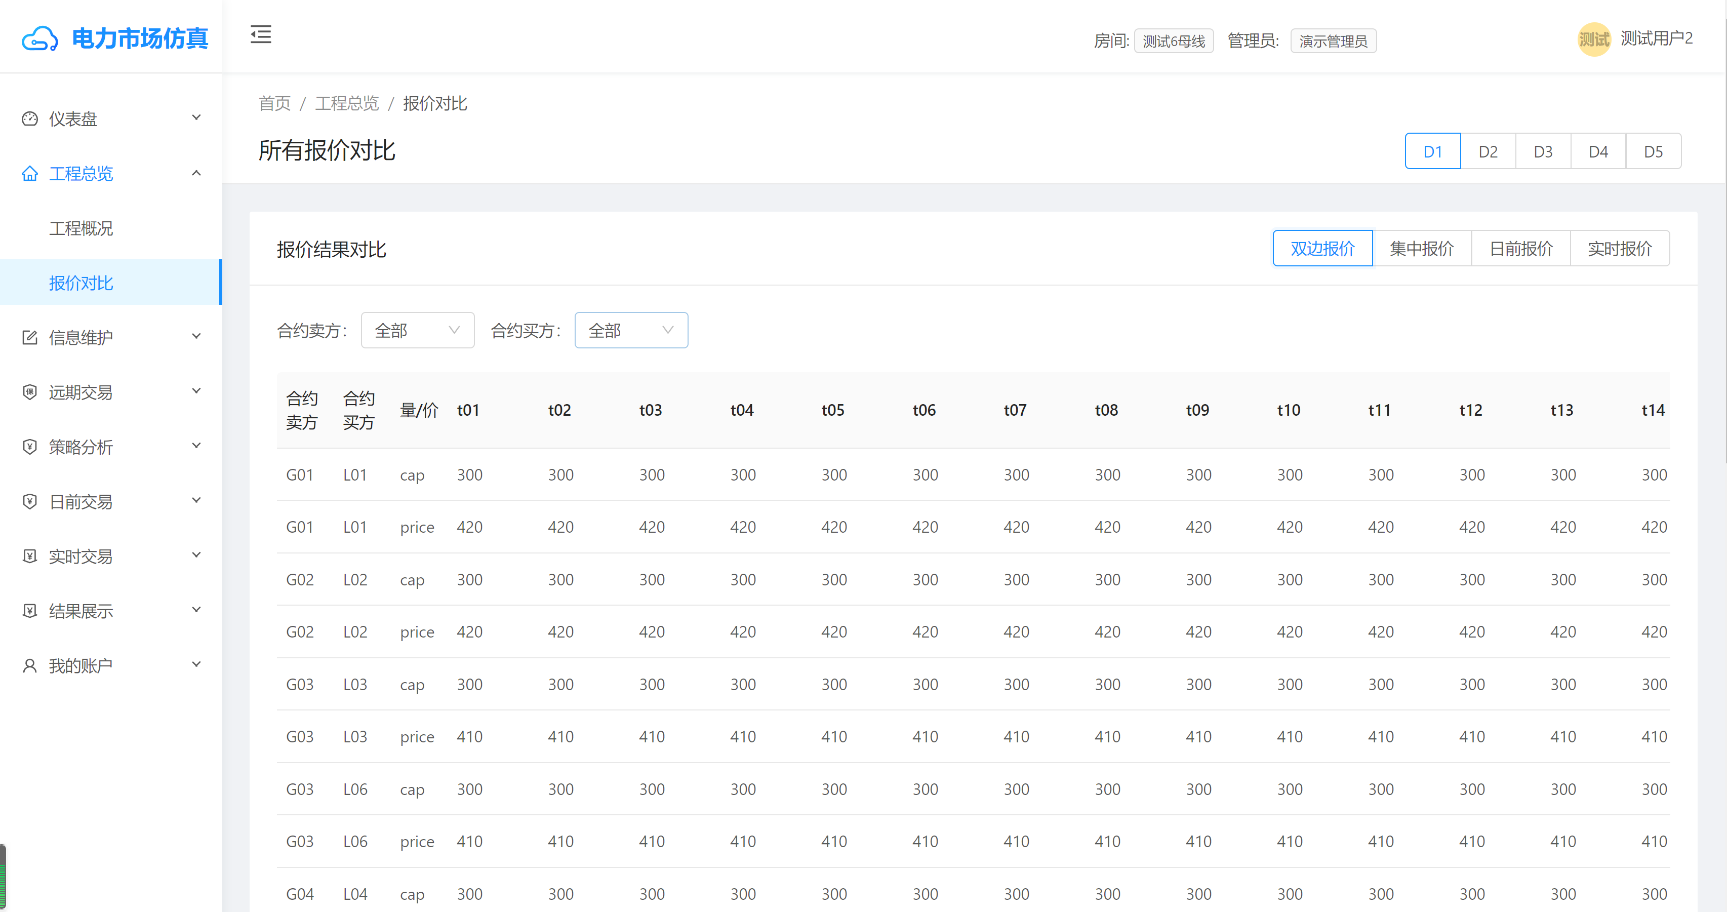1727x912 pixels.
Task: Collapse sidebar with the menu fold icon
Action: (x=261, y=34)
